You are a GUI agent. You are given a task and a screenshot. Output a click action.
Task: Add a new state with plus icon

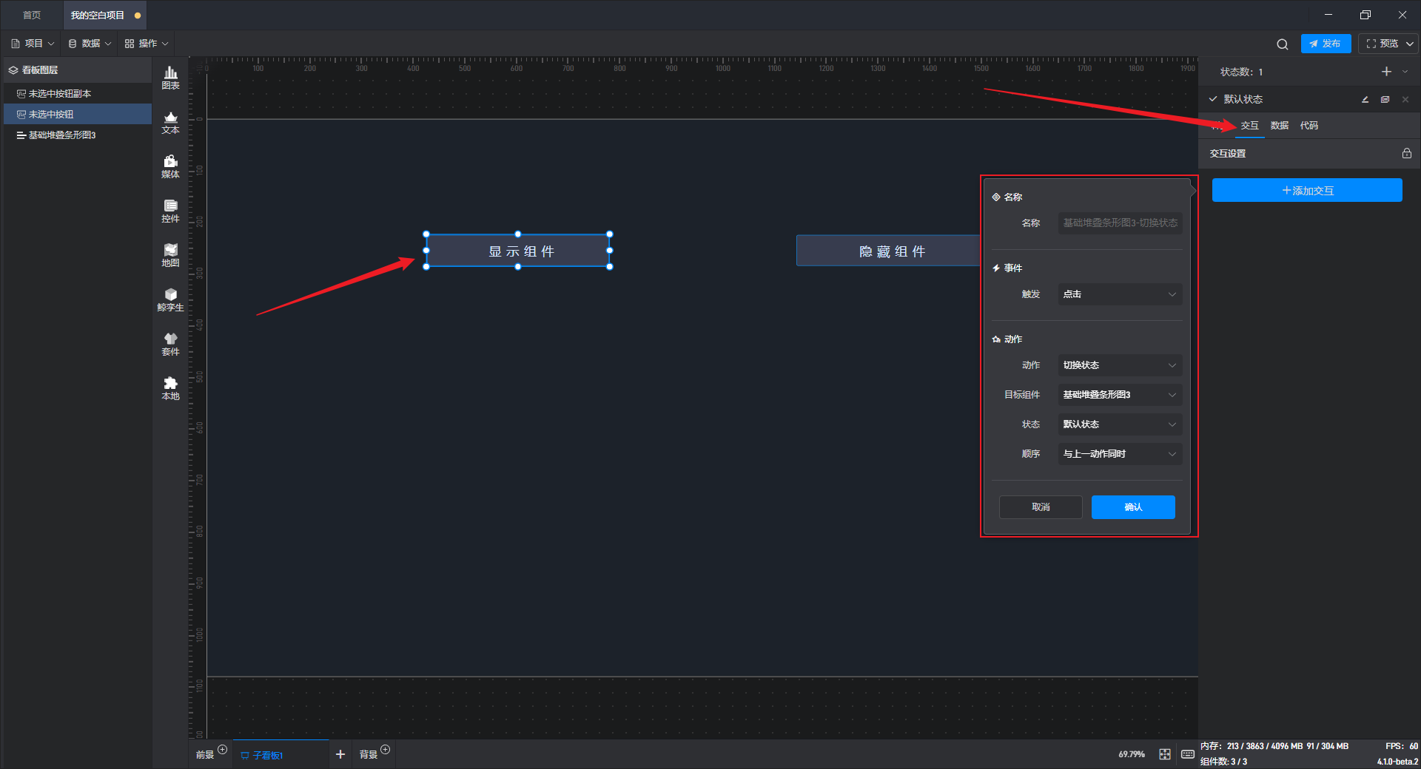[x=1386, y=72]
